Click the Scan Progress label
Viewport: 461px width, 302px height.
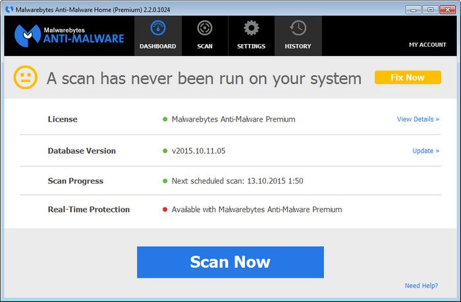click(76, 181)
